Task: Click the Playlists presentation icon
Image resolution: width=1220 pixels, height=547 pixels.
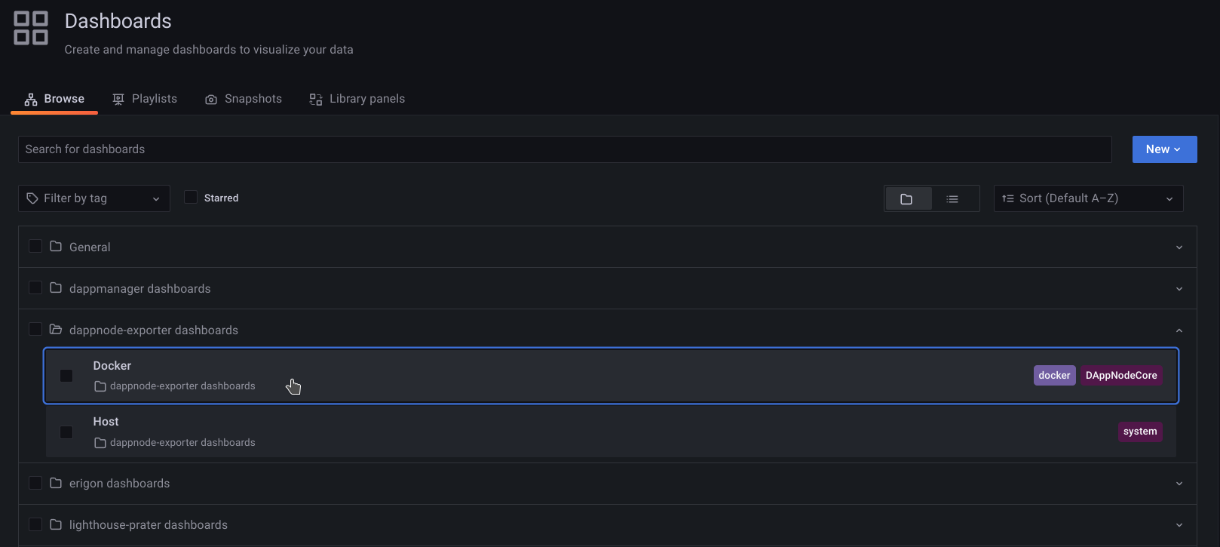Action: 118,100
